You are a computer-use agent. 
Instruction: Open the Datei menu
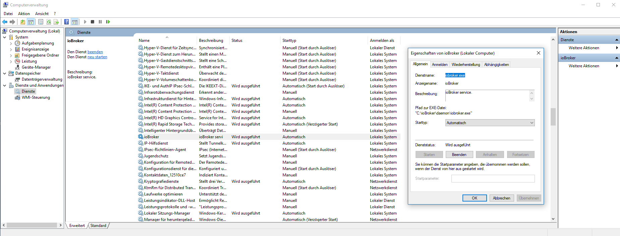(8, 14)
